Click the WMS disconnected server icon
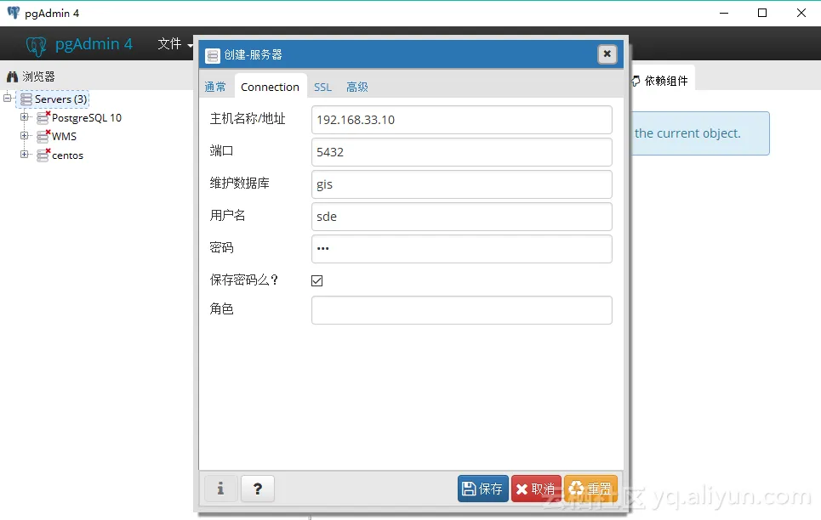 coord(43,136)
